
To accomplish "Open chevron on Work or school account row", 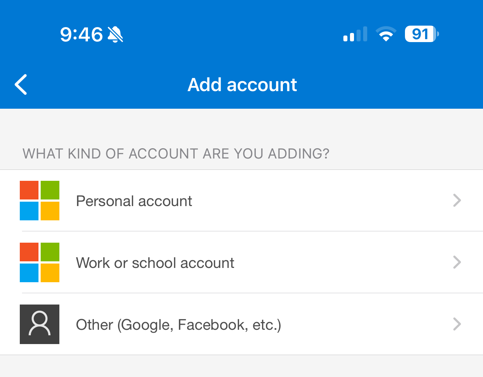I will pos(457,262).
